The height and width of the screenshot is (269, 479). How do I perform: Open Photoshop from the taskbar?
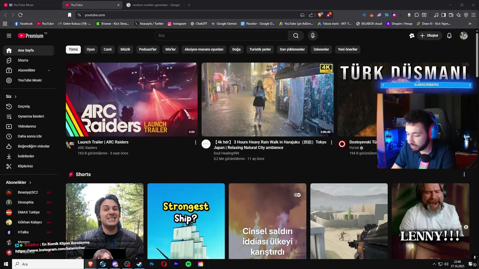tap(152, 264)
